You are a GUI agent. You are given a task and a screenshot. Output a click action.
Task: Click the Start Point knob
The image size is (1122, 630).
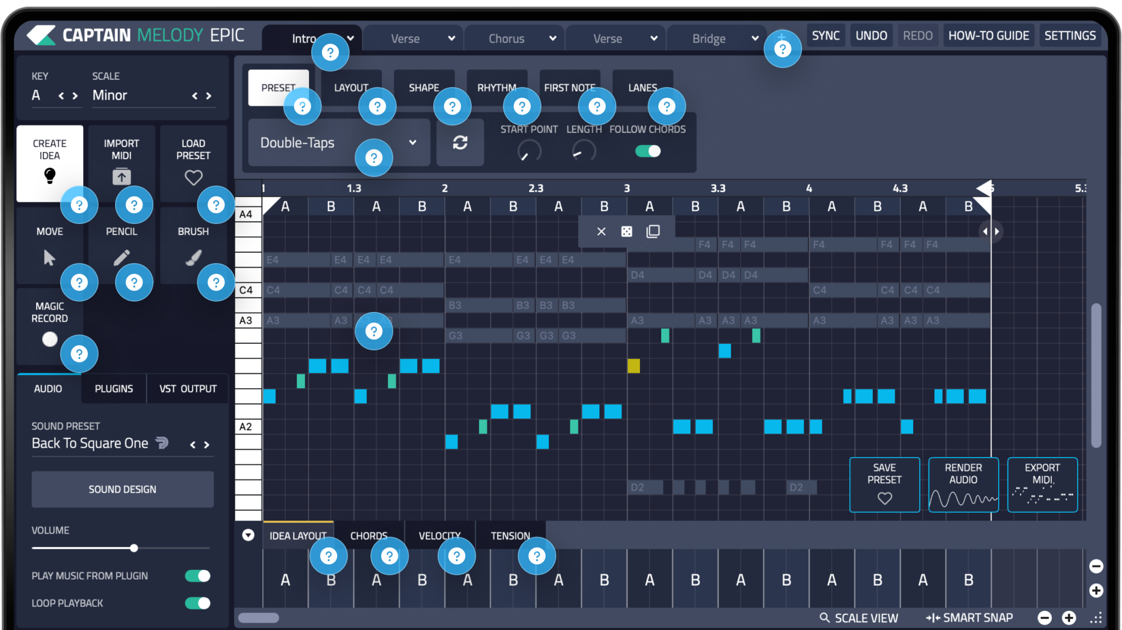point(529,152)
